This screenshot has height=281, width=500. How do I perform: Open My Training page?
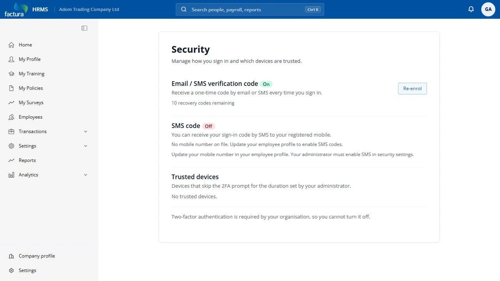[x=48, y=74]
